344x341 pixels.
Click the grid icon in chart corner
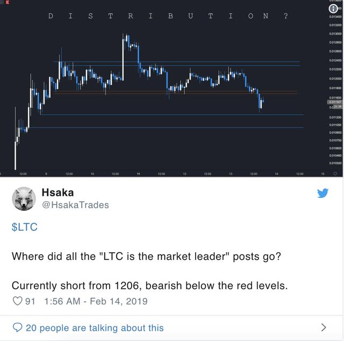[2, 2]
